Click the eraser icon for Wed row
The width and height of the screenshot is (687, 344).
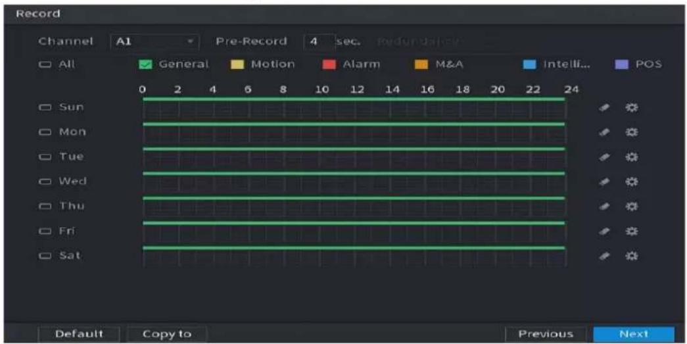[605, 182]
